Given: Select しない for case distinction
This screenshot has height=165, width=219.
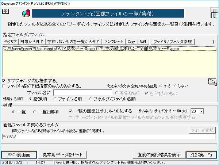Looking at the screenshot, I should point(175,86).
